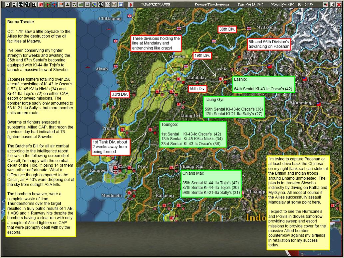344x258 pixels.
Task: Open the reports list icon in toolbar
Action: (14, 4)
